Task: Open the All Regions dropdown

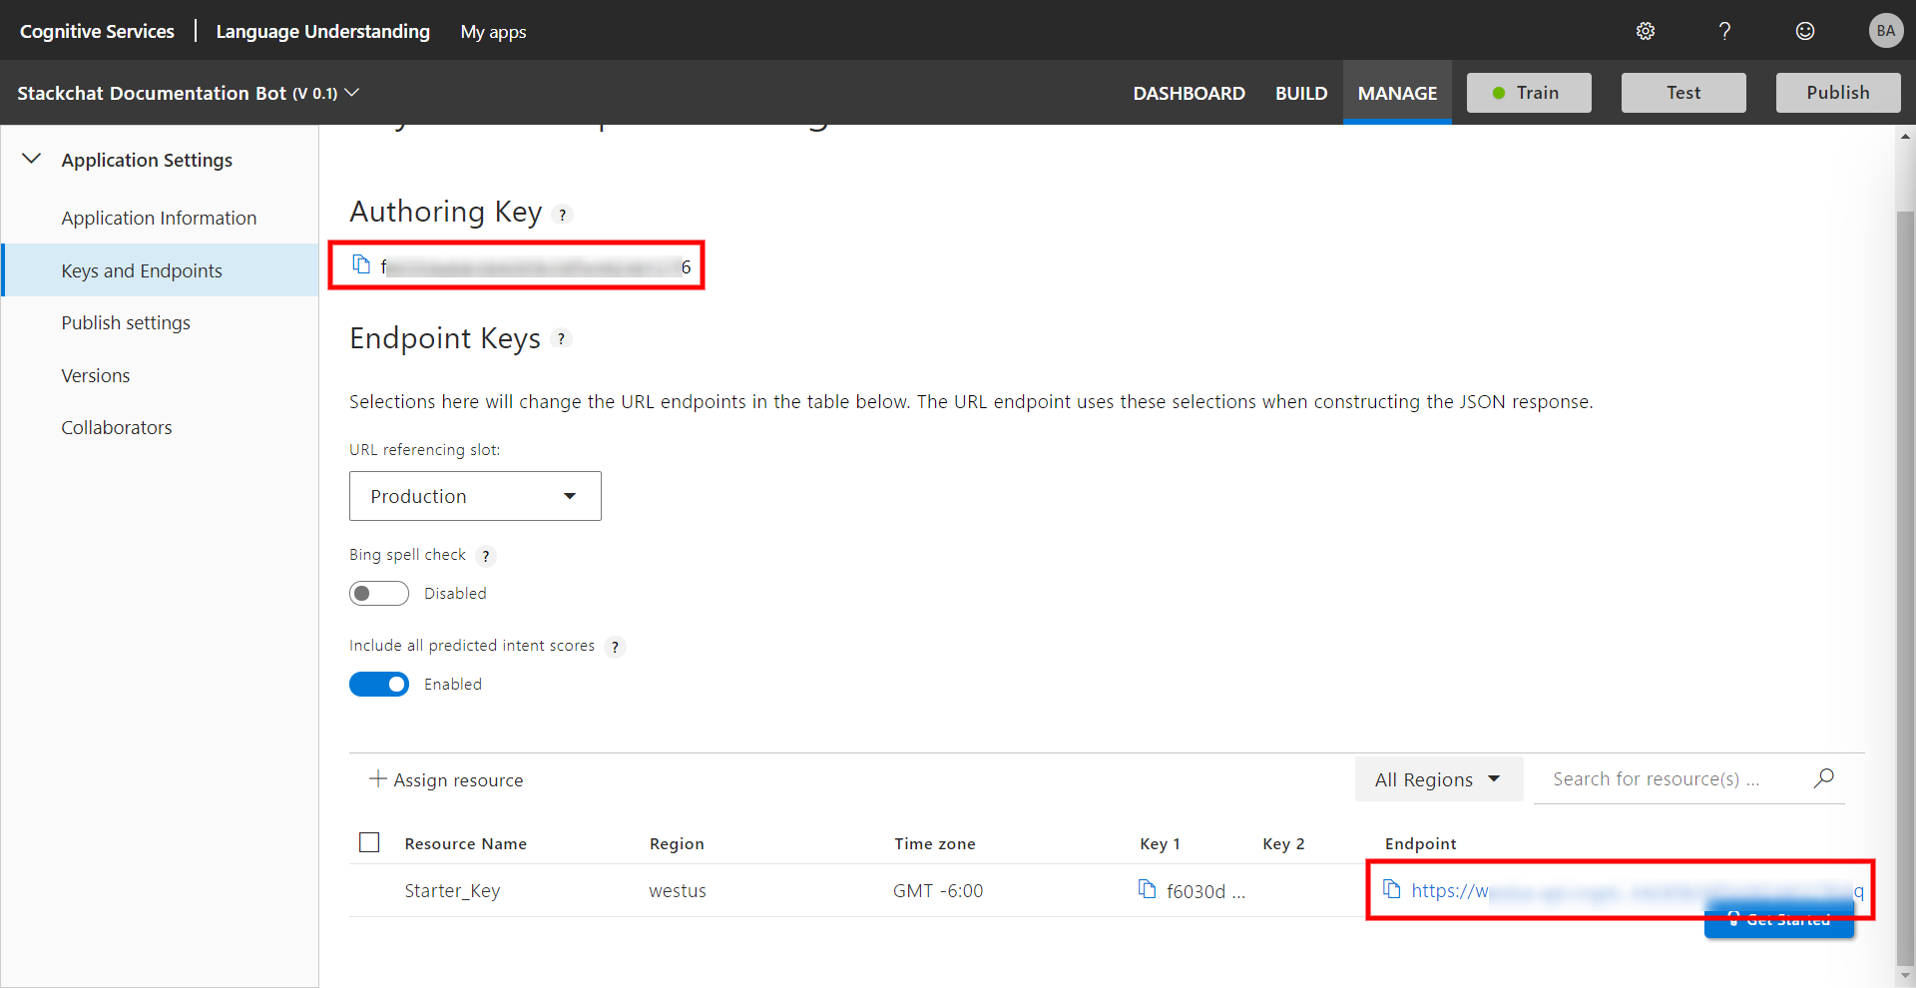Action: (x=1438, y=779)
